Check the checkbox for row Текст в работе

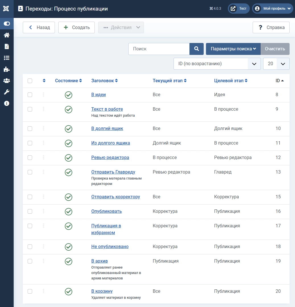pos(30,109)
